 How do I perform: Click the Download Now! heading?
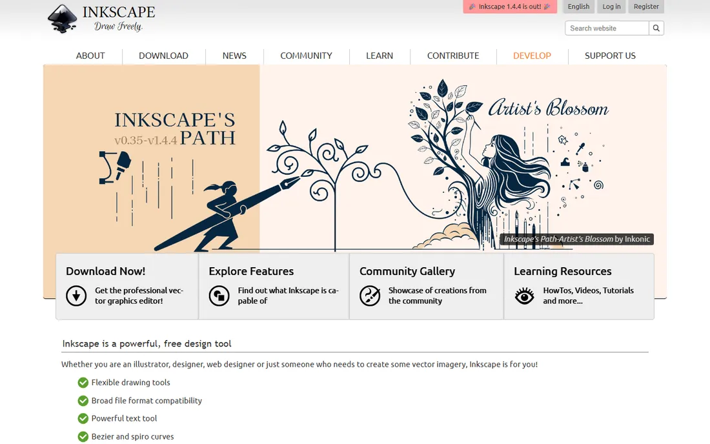[x=105, y=271]
